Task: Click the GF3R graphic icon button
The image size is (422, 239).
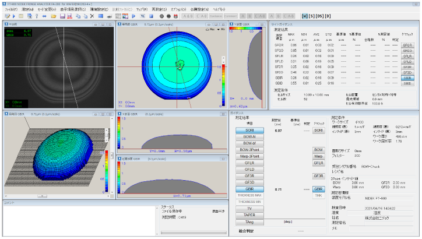Action: coord(318,175)
